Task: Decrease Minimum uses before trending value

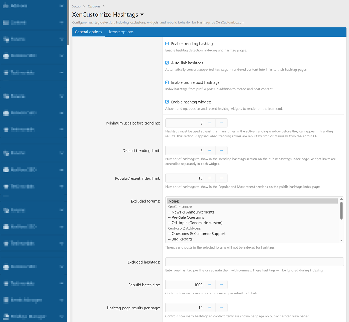Action: 221,123
